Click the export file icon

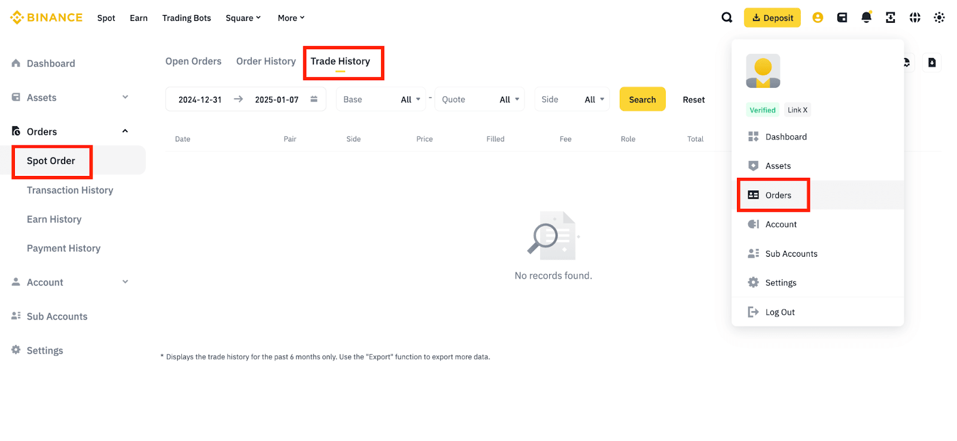tap(932, 62)
